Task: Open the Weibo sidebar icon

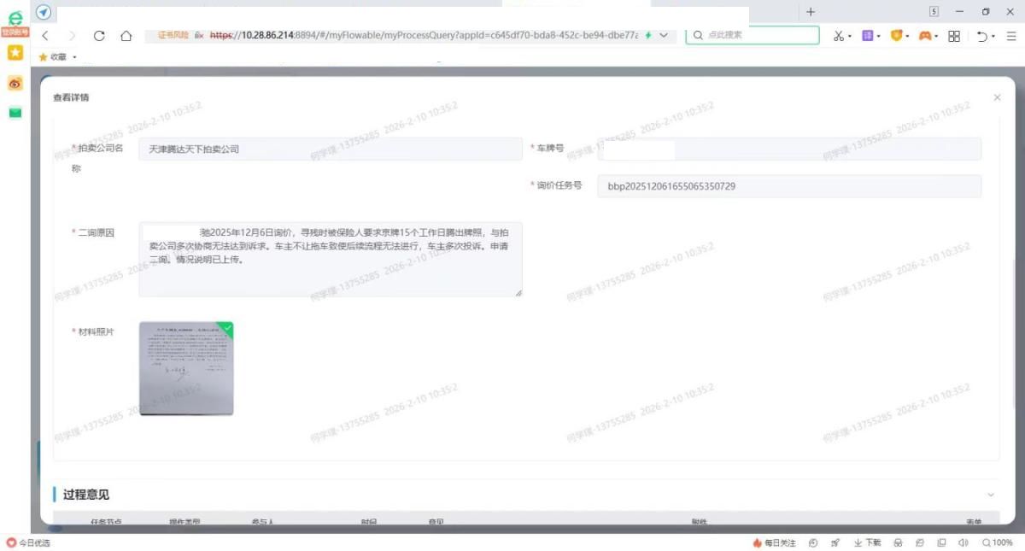Action: pyautogui.click(x=15, y=83)
